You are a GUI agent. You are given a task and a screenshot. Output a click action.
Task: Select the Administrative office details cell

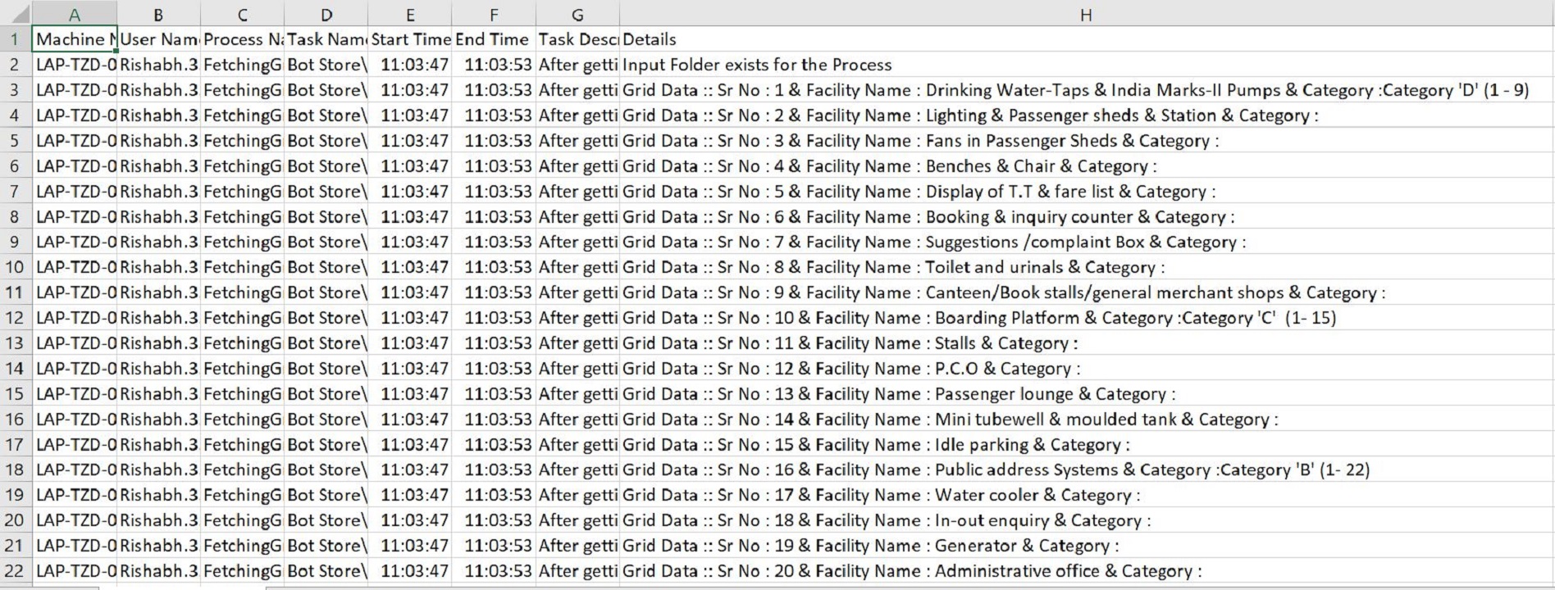pos(1086,571)
